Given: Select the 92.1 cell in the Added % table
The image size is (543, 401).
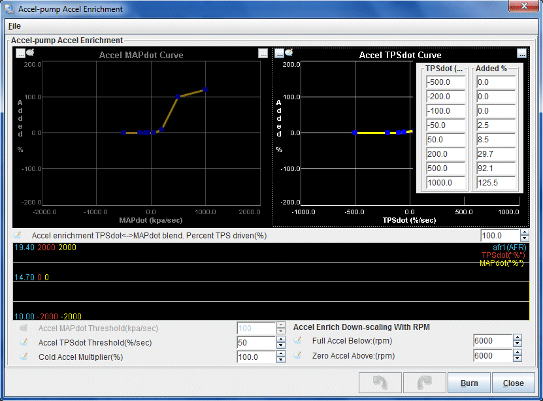Looking at the screenshot, I should coord(495,168).
